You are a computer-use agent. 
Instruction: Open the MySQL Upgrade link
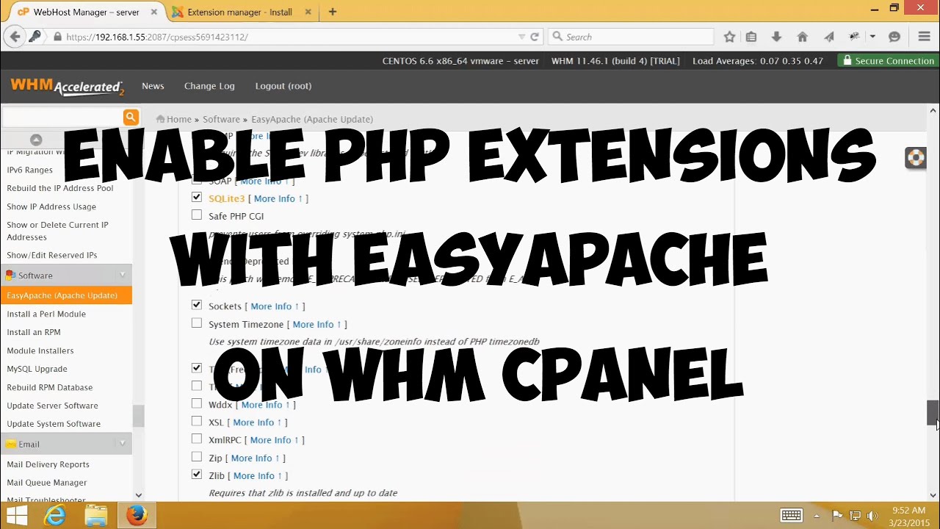(x=37, y=369)
